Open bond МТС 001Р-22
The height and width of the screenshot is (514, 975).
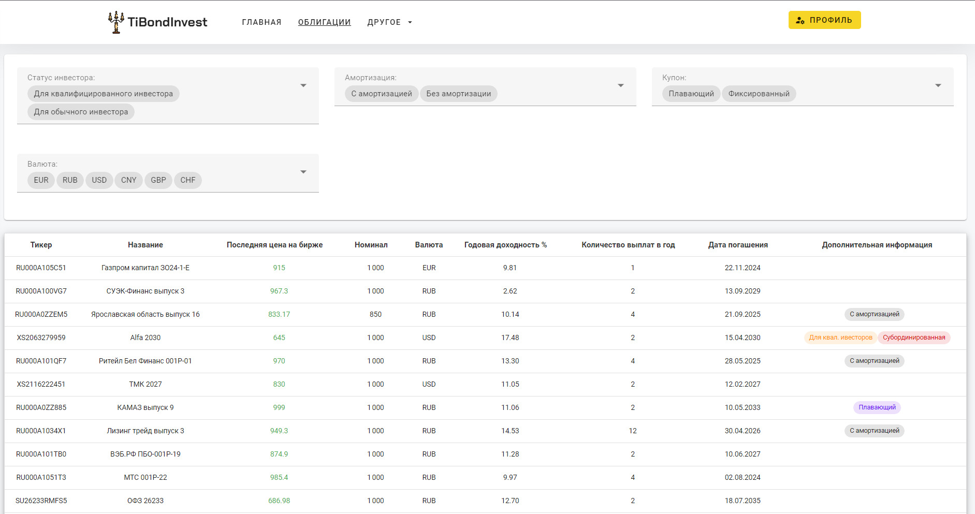pyautogui.click(x=145, y=478)
